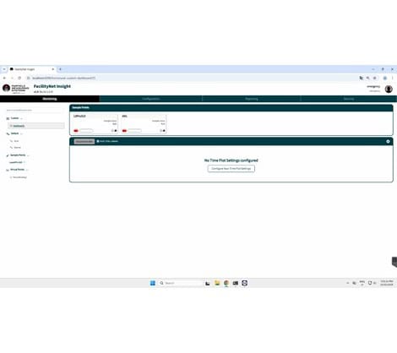Open the item under Sample Points
Image resolution: width=397 pixels, height=353 pixels.
(17, 162)
